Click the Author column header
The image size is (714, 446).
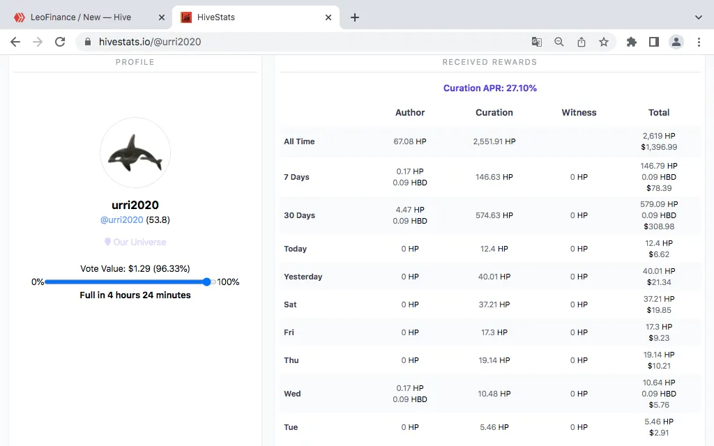point(410,112)
